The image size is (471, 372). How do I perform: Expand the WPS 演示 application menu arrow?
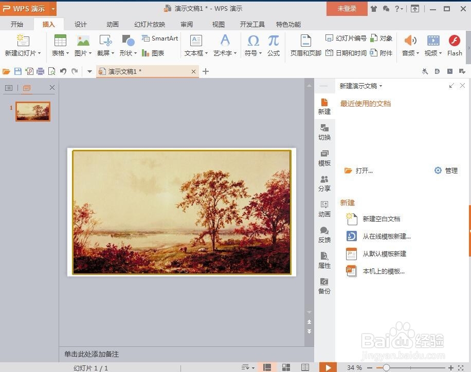(x=53, y=9)
